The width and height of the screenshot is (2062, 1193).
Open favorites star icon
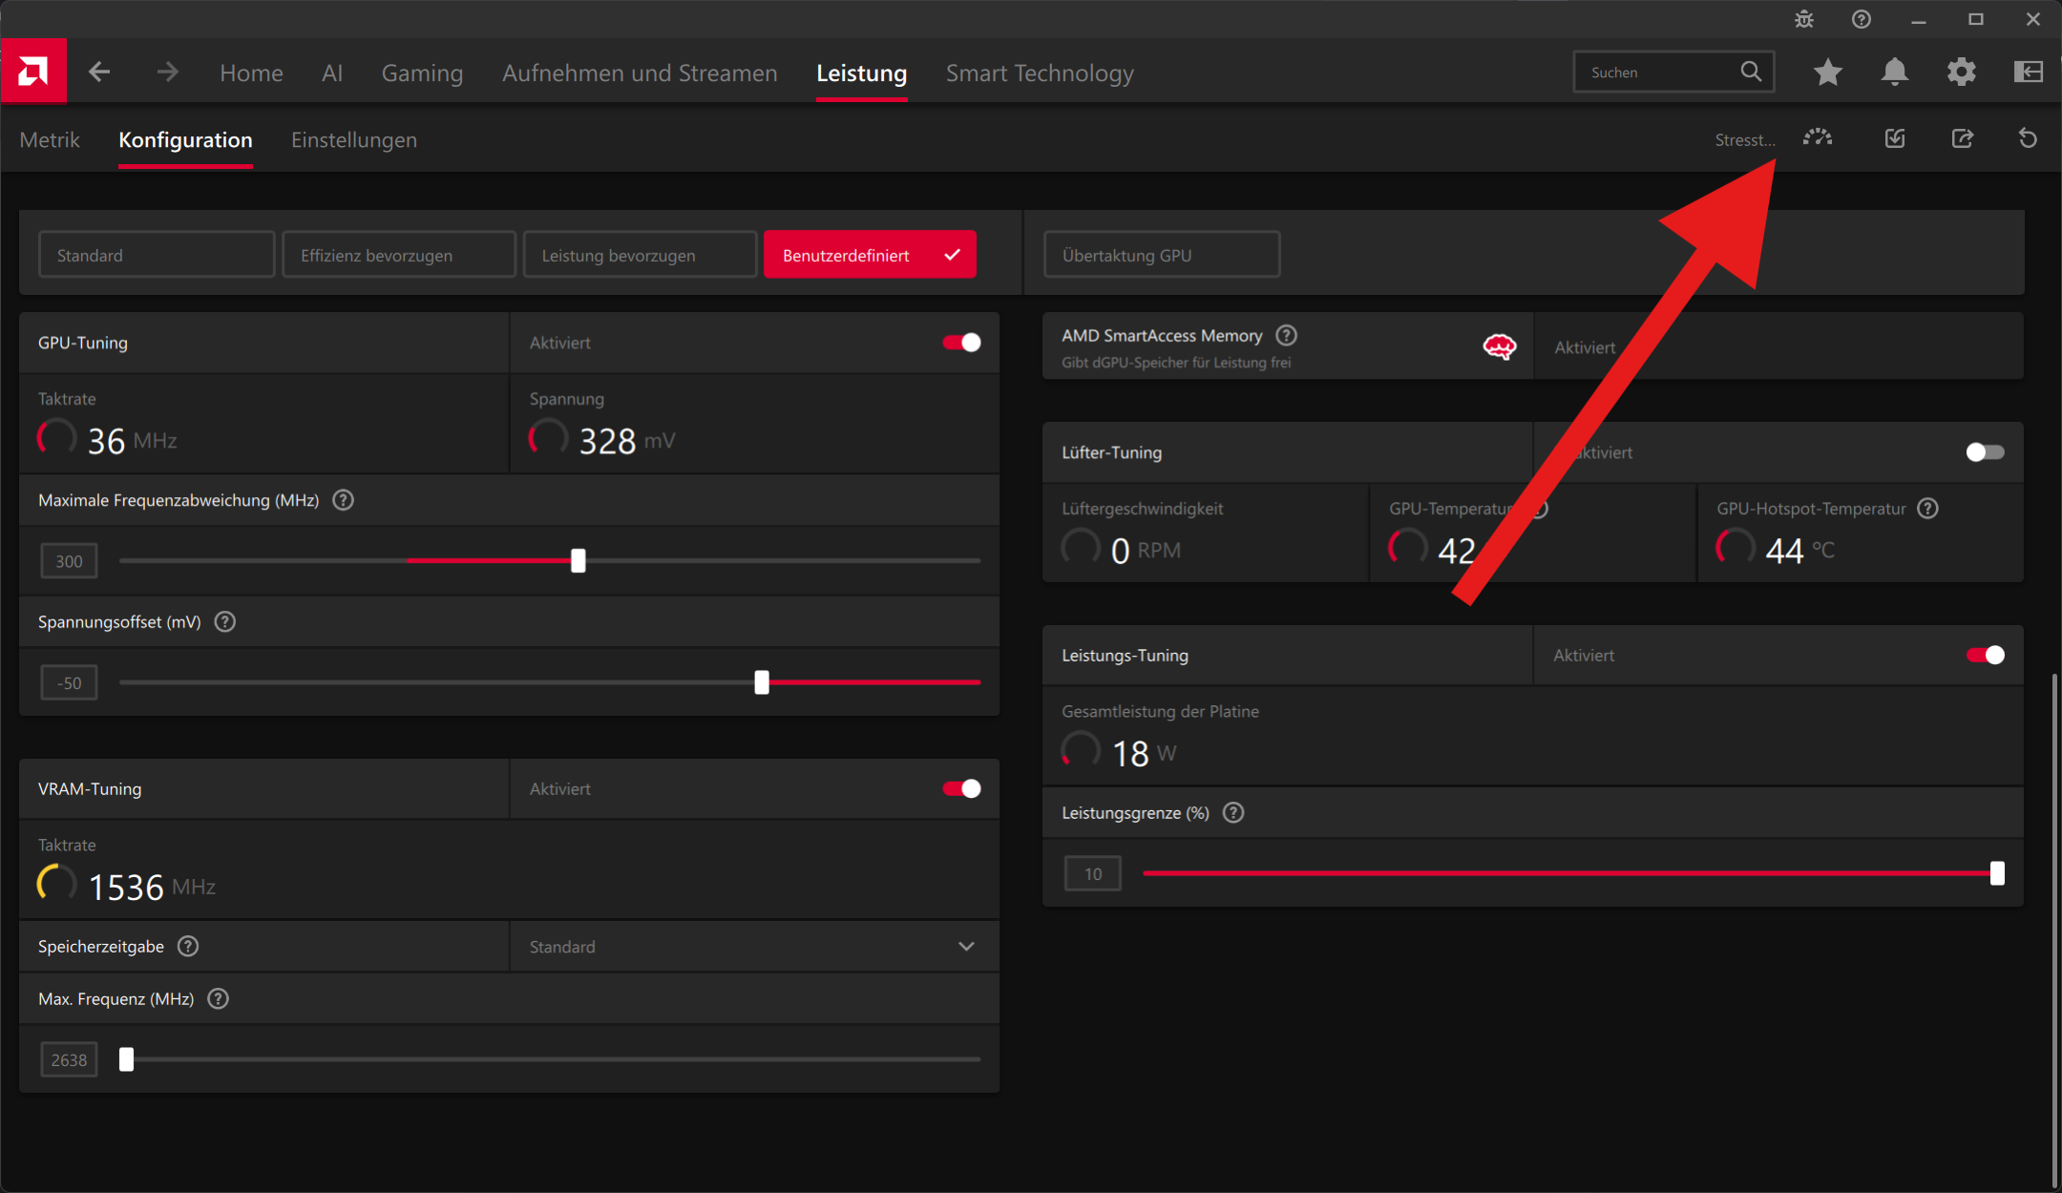pyautogui.click(x=1827, y=72)
